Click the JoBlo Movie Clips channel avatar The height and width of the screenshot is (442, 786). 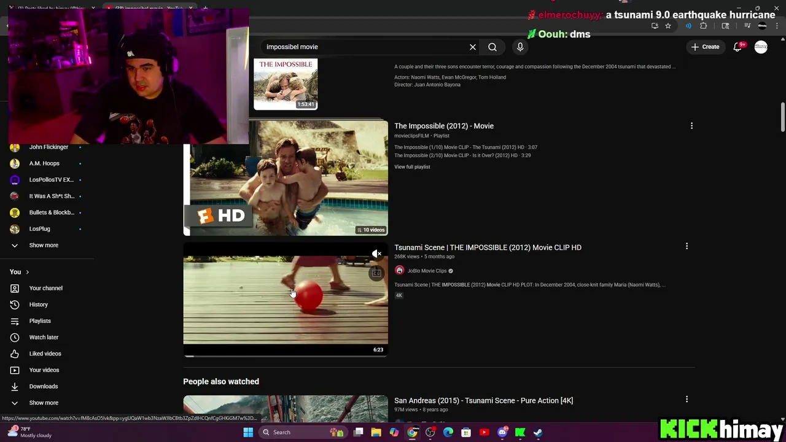[x=399, y=271]
